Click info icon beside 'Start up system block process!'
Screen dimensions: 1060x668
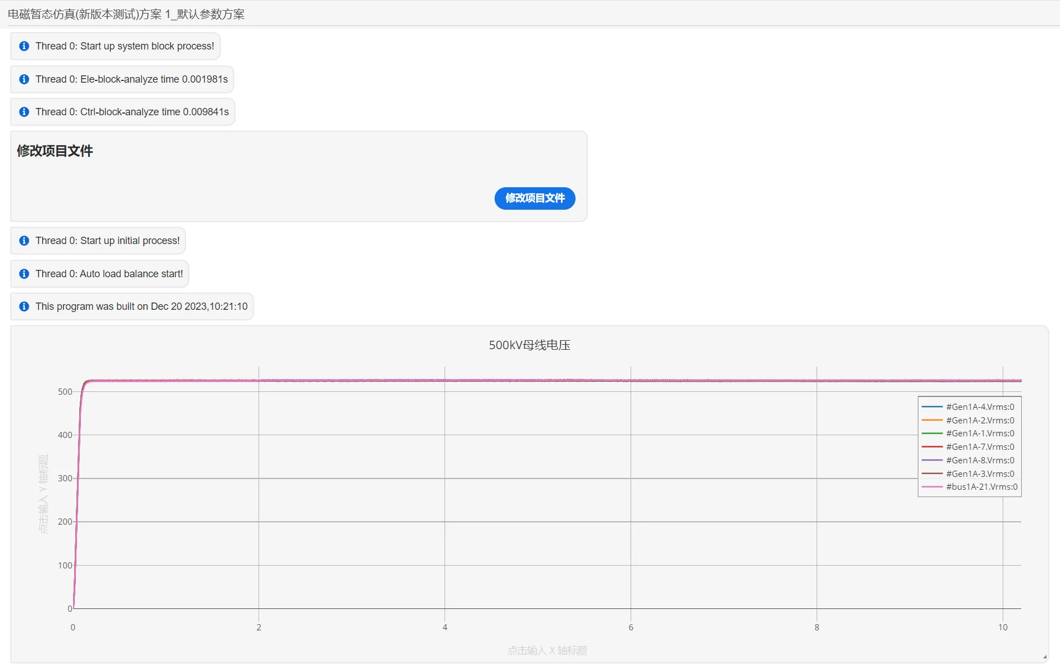click(24, 46)
